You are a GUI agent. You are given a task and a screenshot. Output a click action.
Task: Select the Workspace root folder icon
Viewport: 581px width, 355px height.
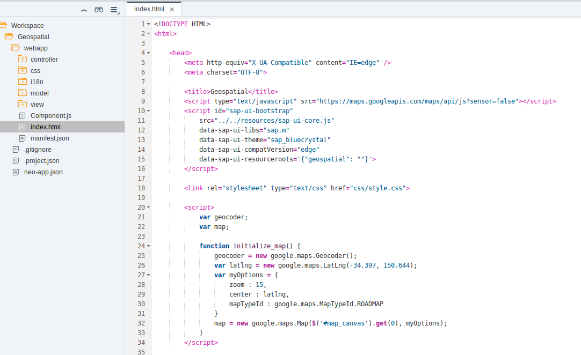coord(3,25)
